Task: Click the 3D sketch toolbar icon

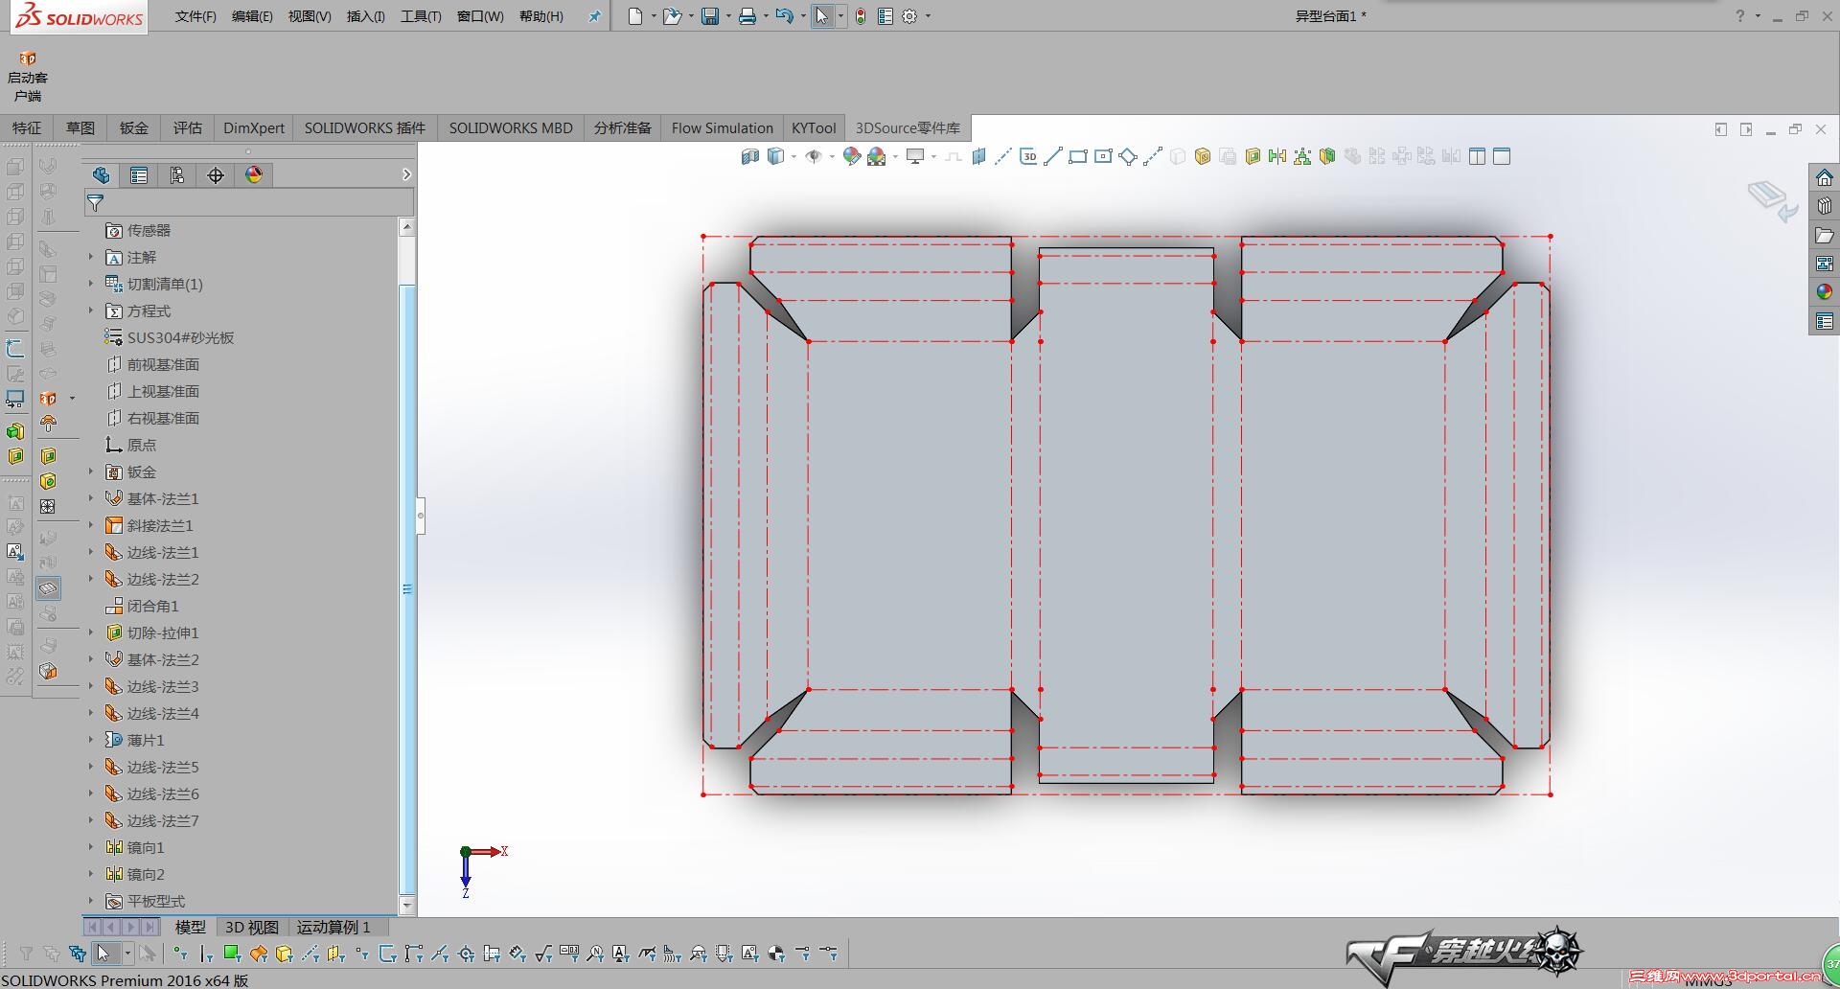Action: (1028, 156)
